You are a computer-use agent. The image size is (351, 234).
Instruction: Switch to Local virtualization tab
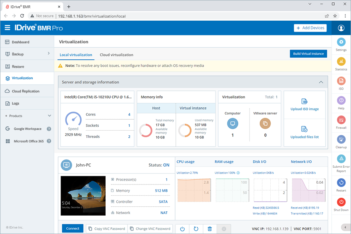(x=76, y=55)
